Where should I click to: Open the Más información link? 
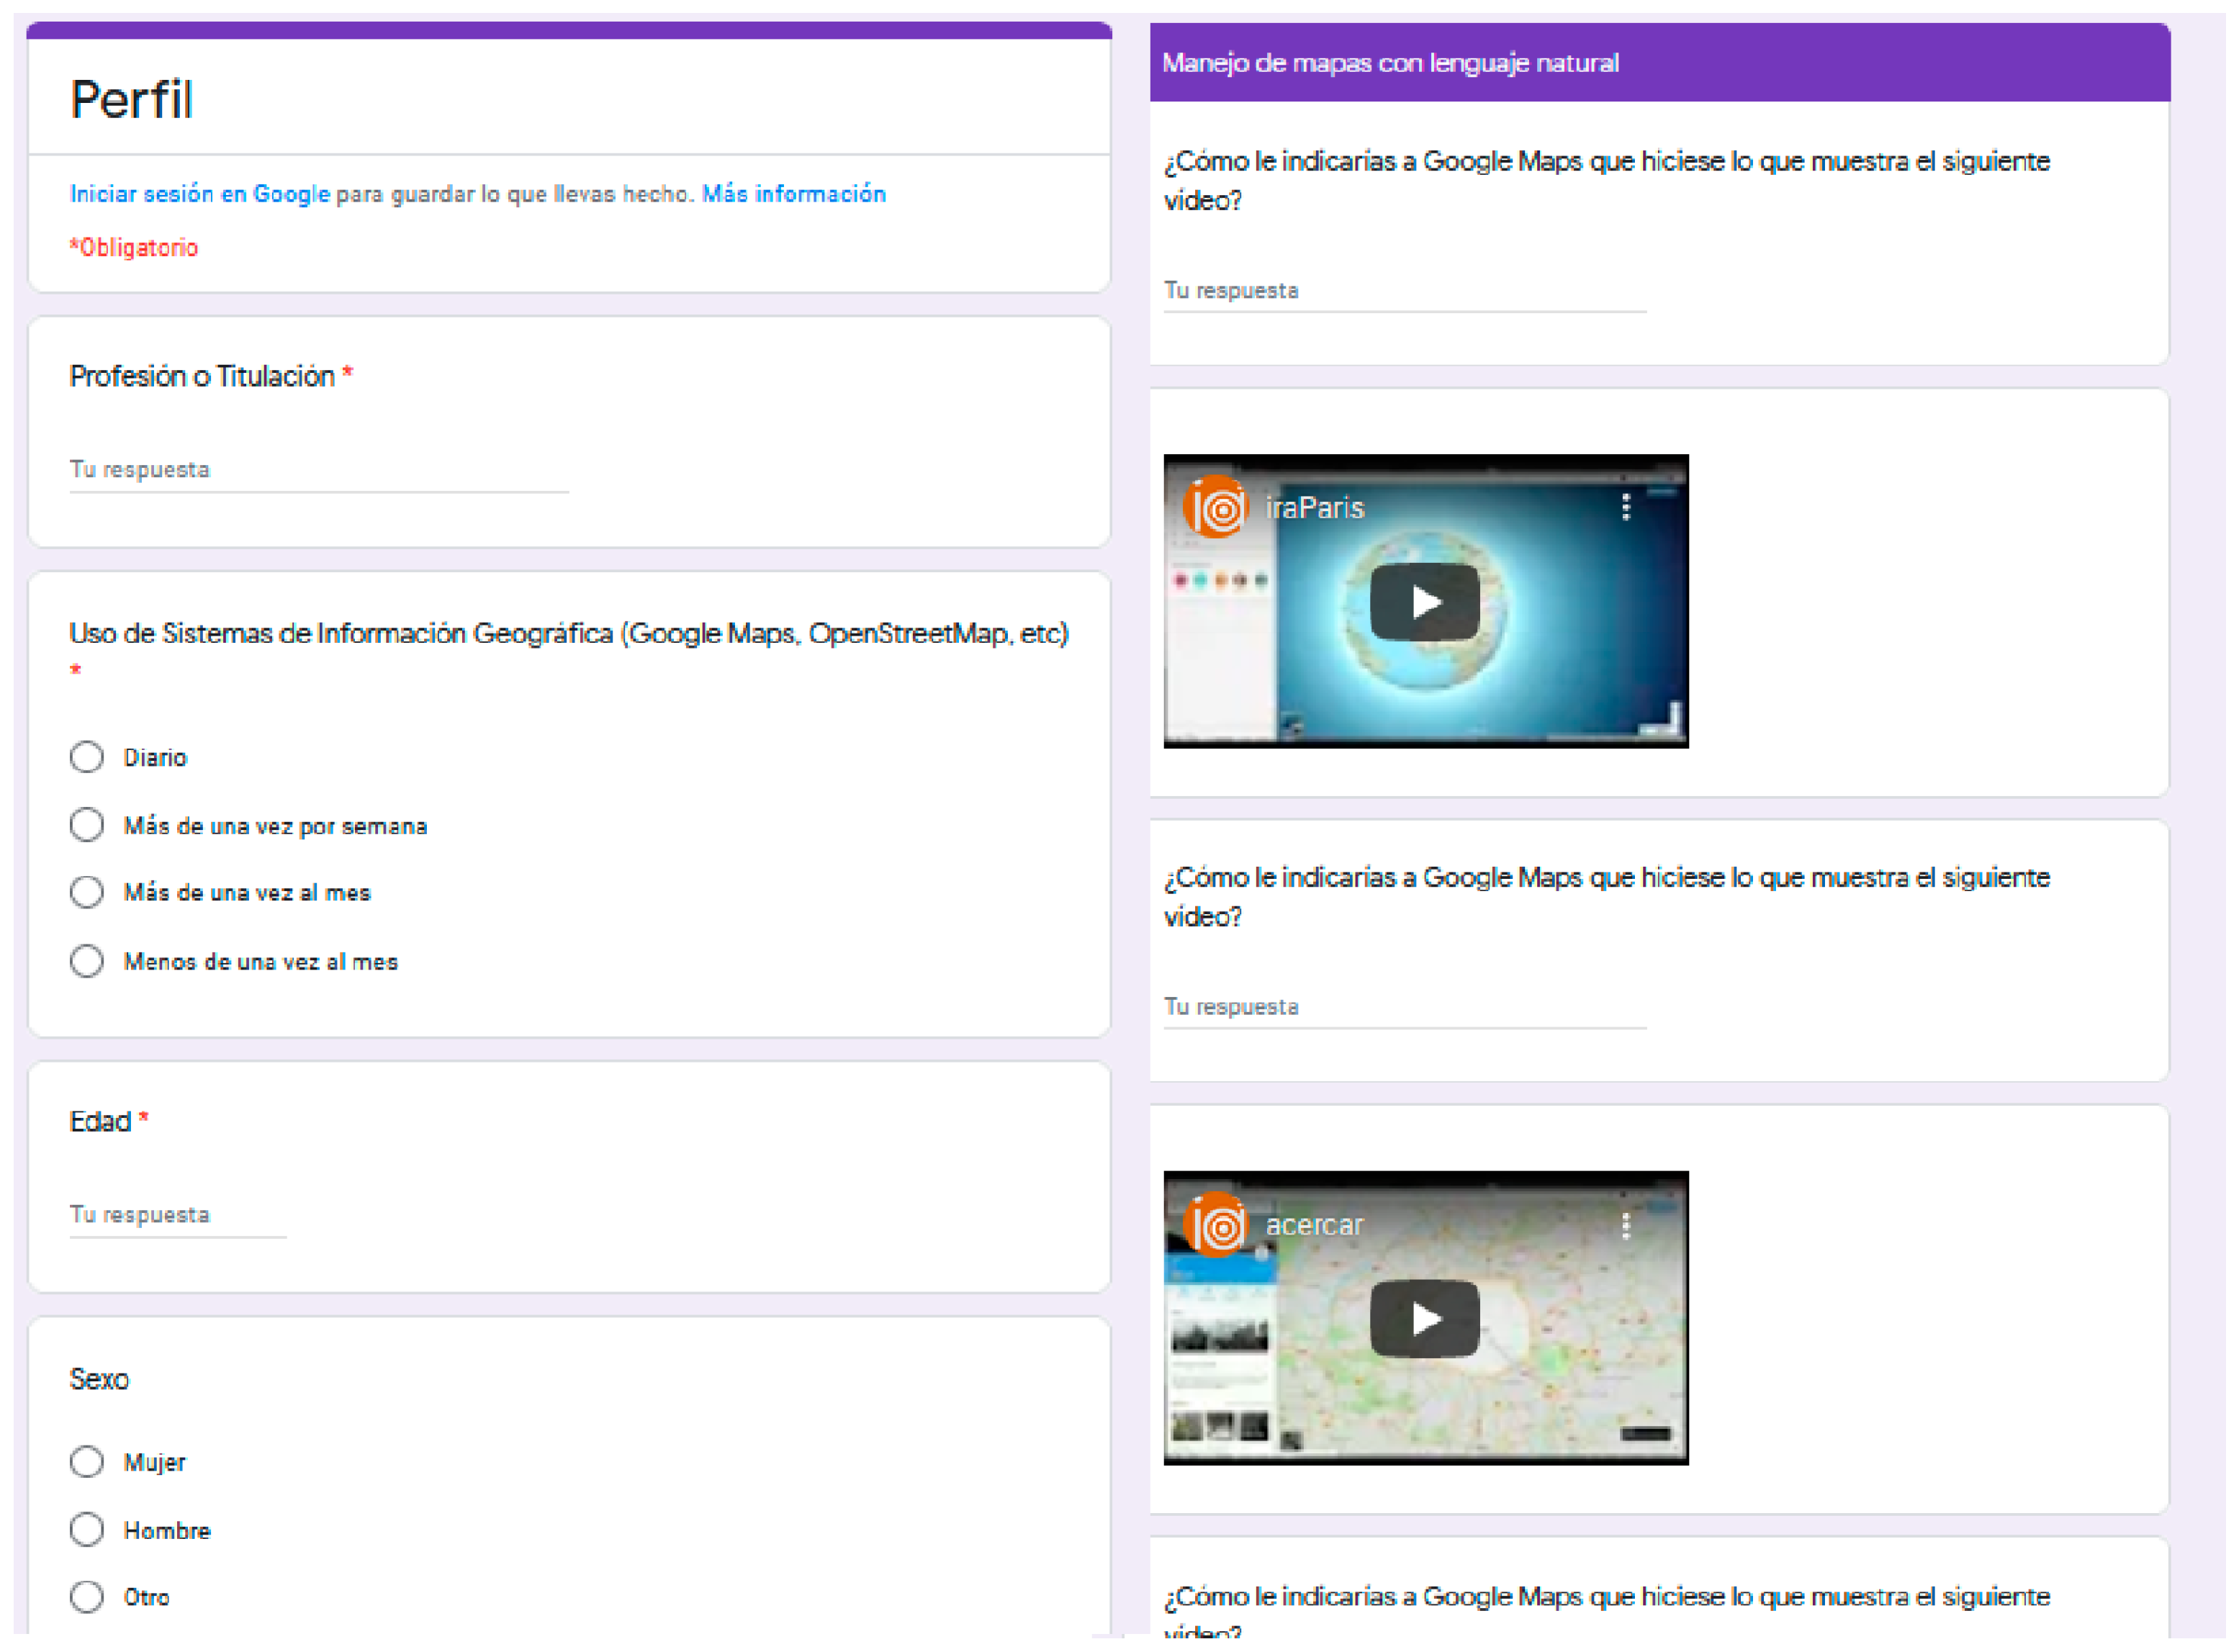tap(794, 194)
